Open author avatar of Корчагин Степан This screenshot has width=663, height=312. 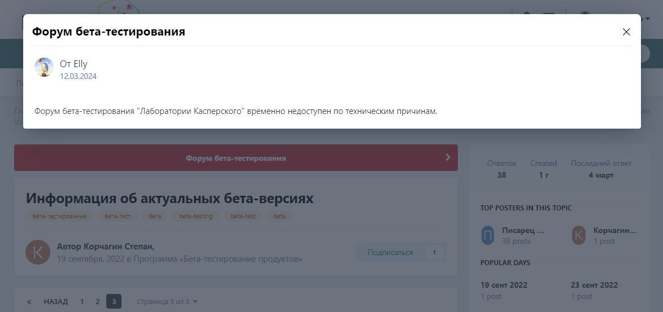pos(38,252)
